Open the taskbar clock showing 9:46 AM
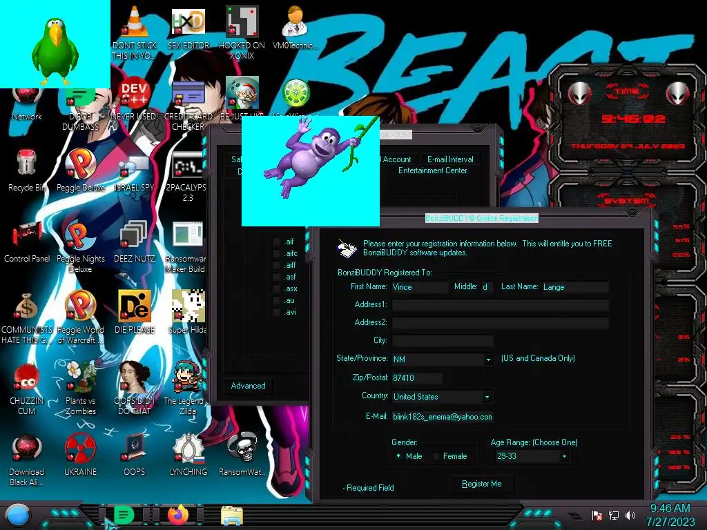 click(x=670, y=515)
